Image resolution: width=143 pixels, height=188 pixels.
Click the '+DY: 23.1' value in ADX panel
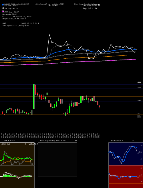pos(33,144)
